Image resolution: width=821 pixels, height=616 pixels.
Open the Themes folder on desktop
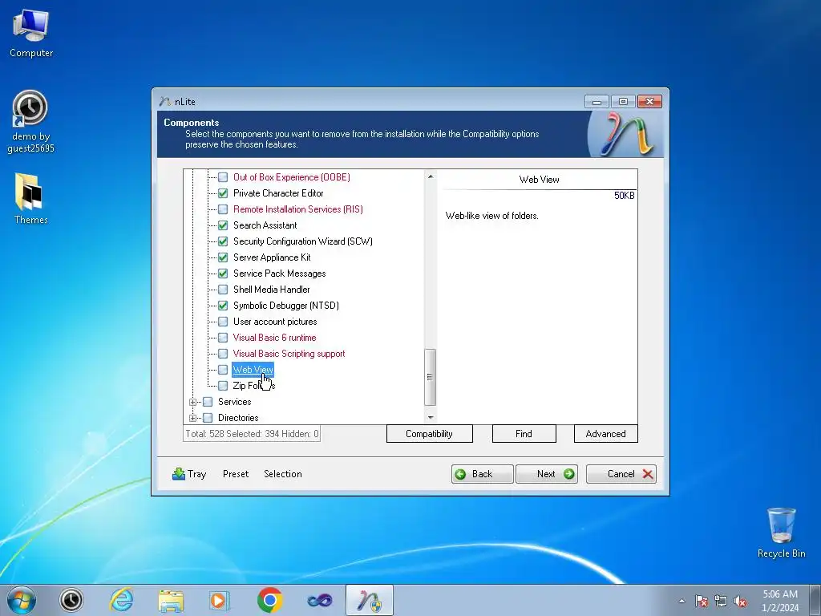(x=30, y=199)
